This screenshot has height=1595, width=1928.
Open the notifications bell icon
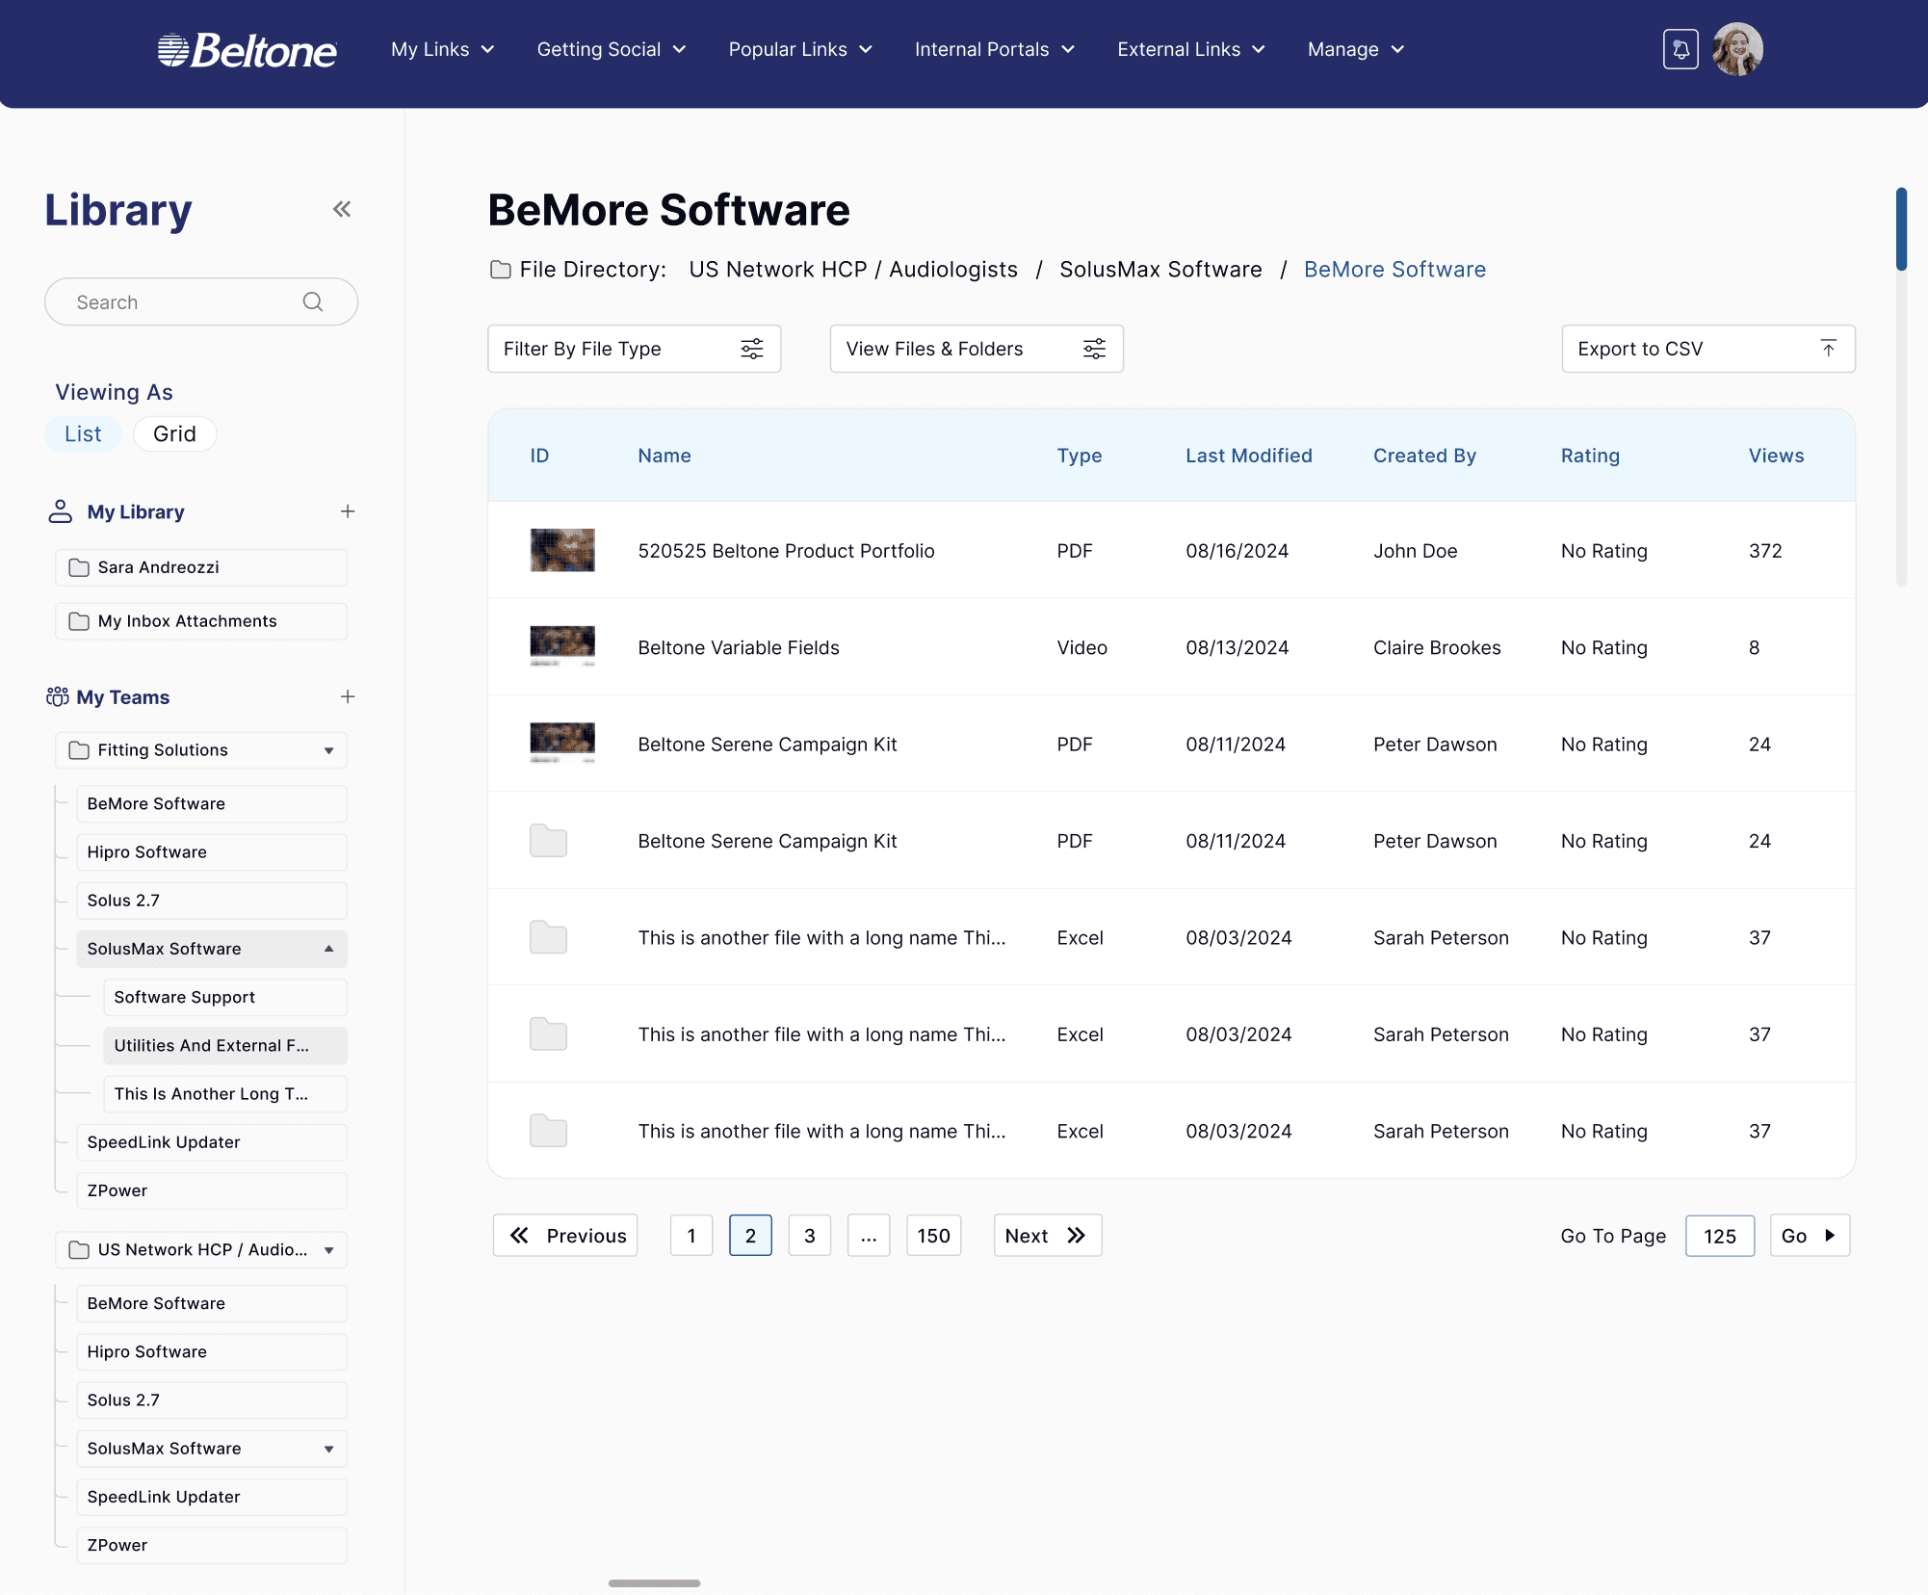click(1680, 49)
